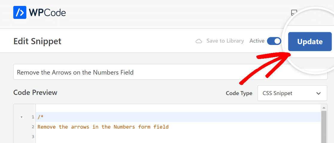Viewport: 334px width, 143px height.
Task: Click line number 1 in the gutter
Action: point(33,117)
